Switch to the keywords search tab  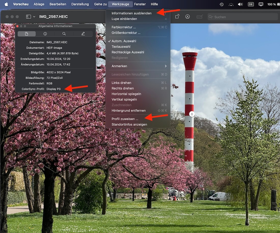click(64, 34)
